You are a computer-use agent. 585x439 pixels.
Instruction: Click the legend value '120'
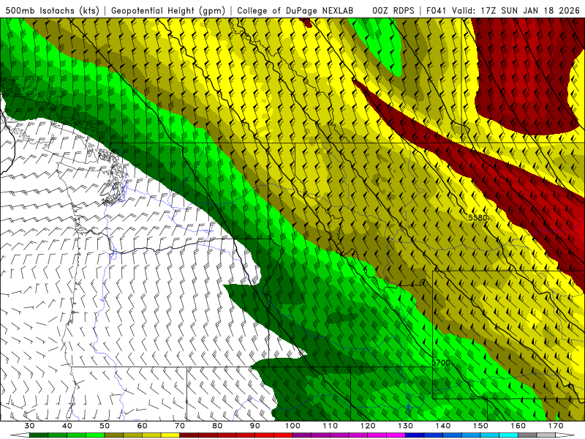[x=368, y=426]
